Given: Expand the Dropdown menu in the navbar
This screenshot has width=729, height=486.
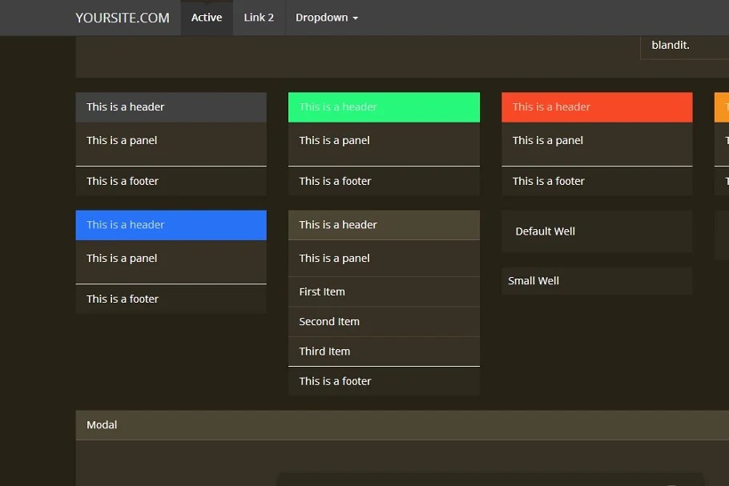Looking at the screenshot, I should (326, 18).
